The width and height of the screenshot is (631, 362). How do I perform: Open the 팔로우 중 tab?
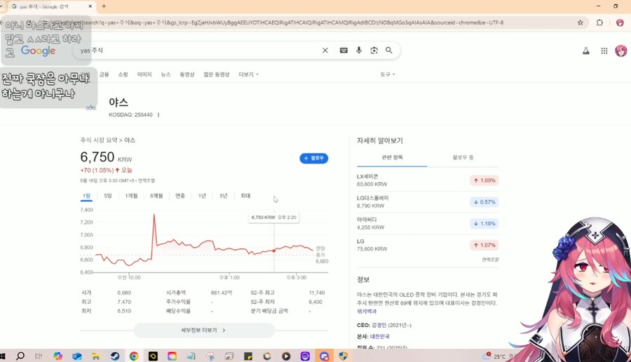463,157
